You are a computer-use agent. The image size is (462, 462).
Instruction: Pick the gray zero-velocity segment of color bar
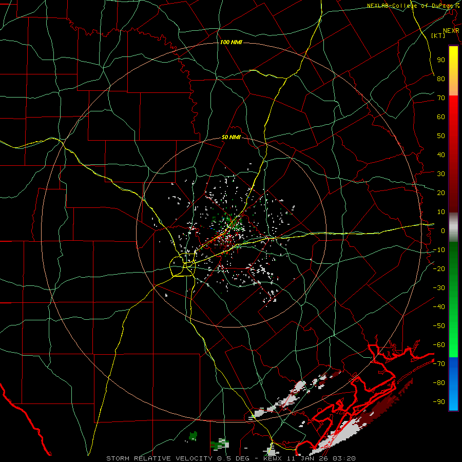[x=453, y=227]
